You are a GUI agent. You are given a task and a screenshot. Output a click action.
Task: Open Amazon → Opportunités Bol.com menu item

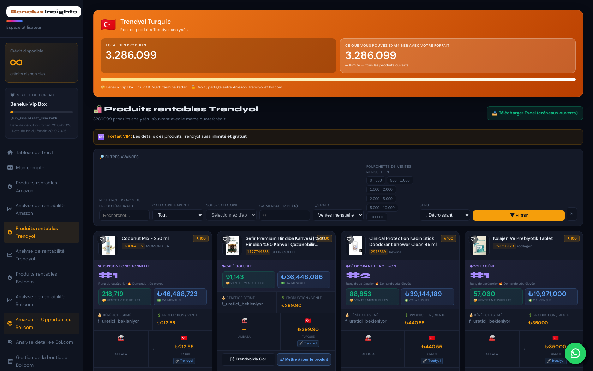(41, 323)
